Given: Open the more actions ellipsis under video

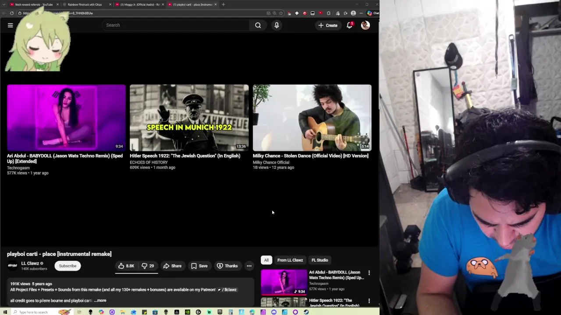Looking at the screenshot, I should (249, 266).
